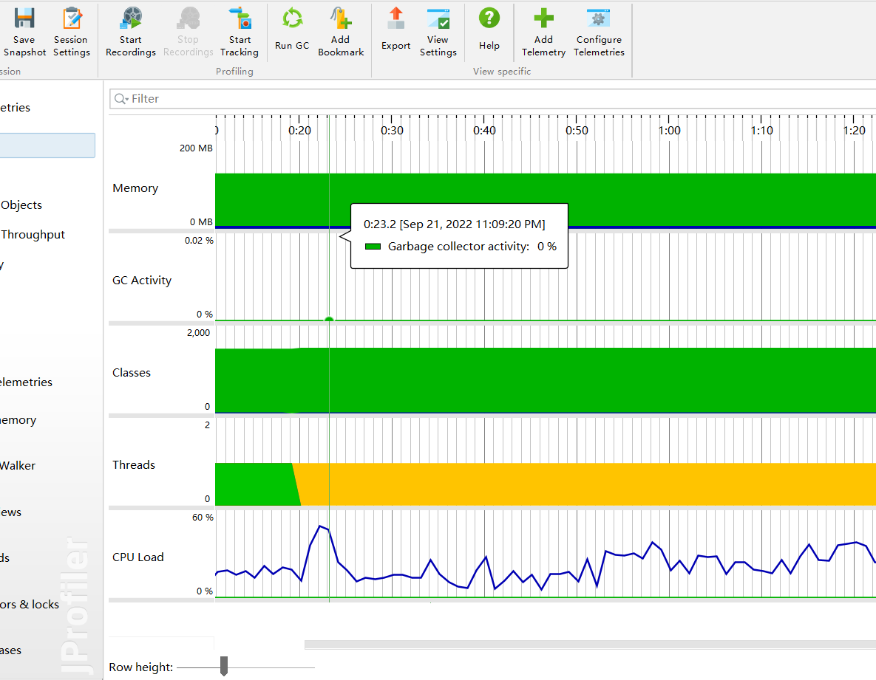Click the Save Snapshot icon
The width and height of the screenshot is (876, 680).
24,19
